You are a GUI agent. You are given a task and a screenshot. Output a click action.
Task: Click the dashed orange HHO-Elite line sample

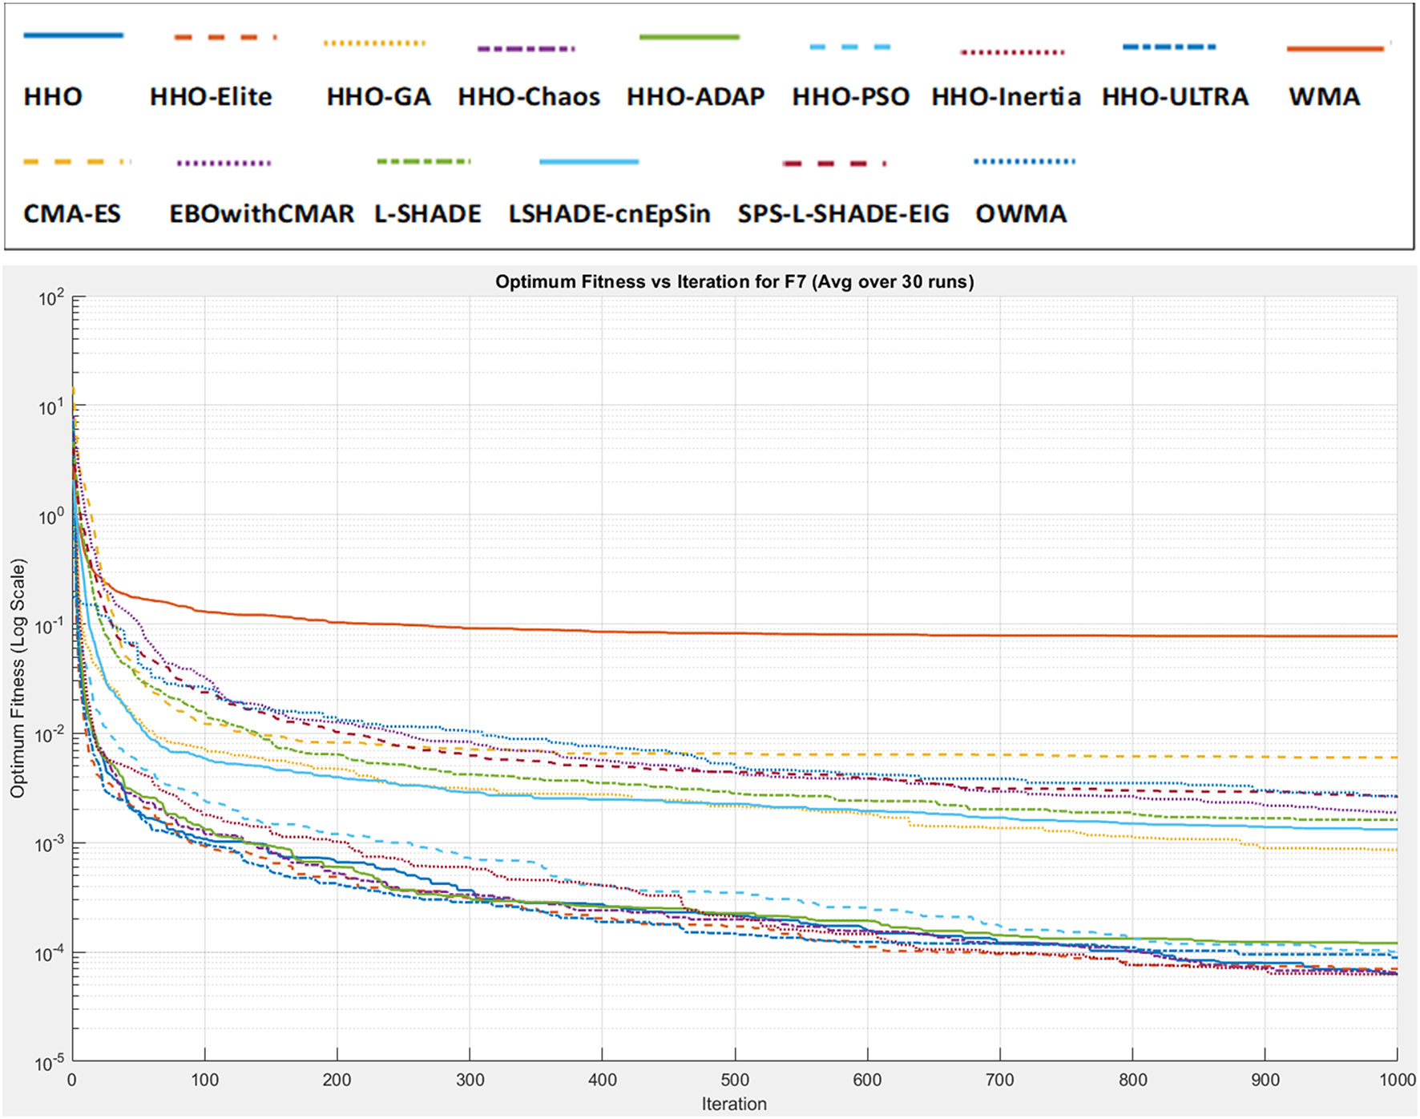pyautogui.click(x=225, y=37)
